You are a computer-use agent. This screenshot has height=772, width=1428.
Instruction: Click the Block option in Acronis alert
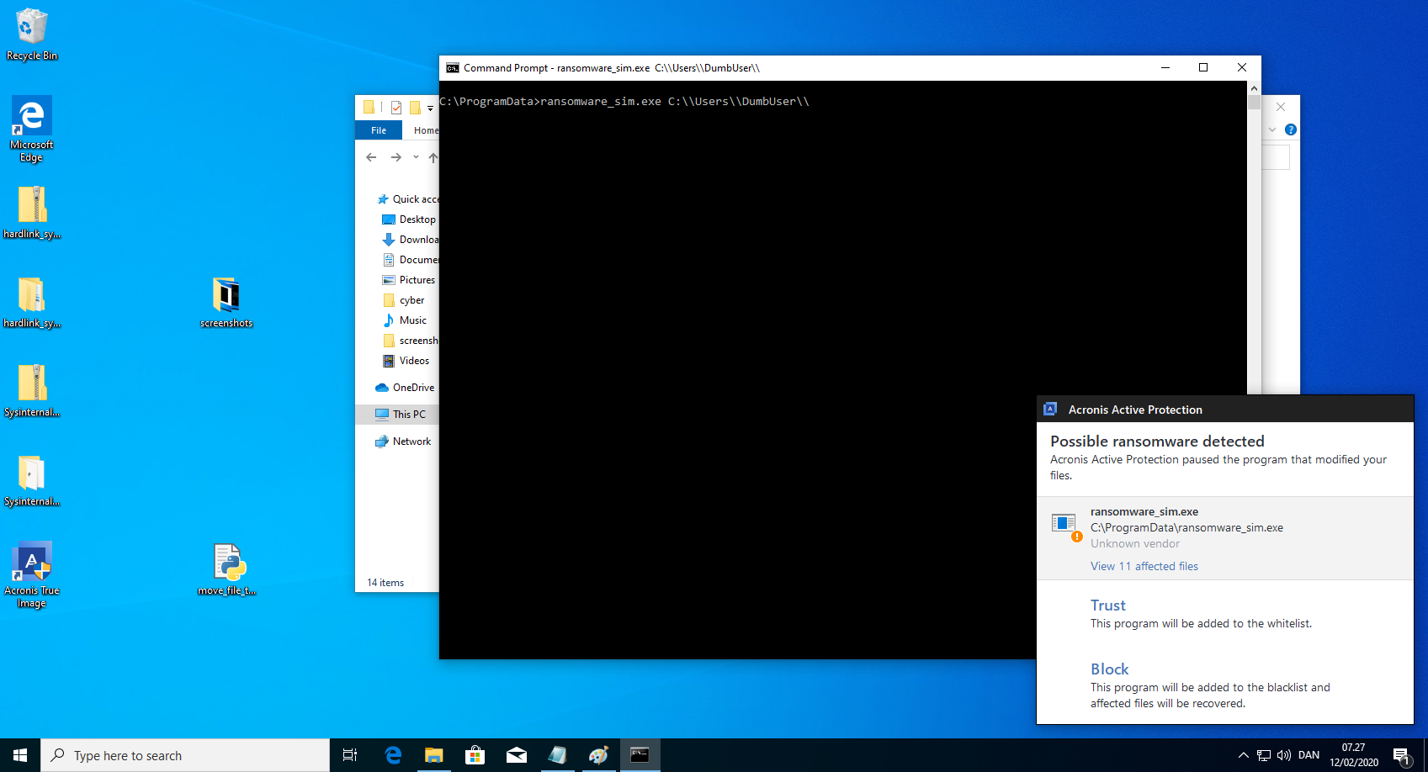[1109, 669]
